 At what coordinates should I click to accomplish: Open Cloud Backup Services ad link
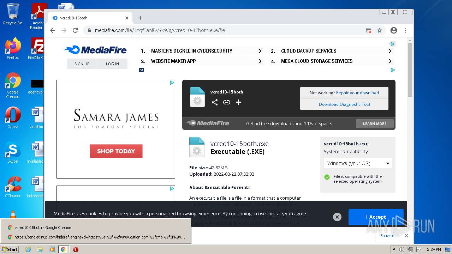click(x=332, y=51)
